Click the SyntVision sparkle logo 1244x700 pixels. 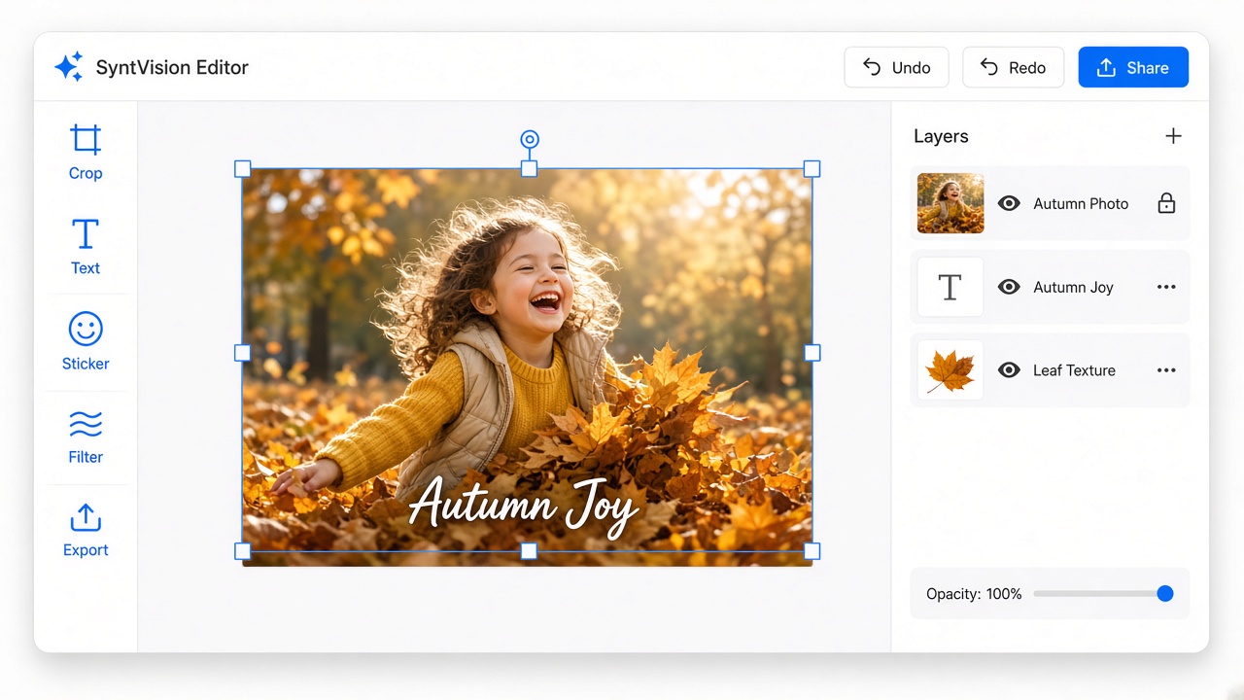(69, 67)
